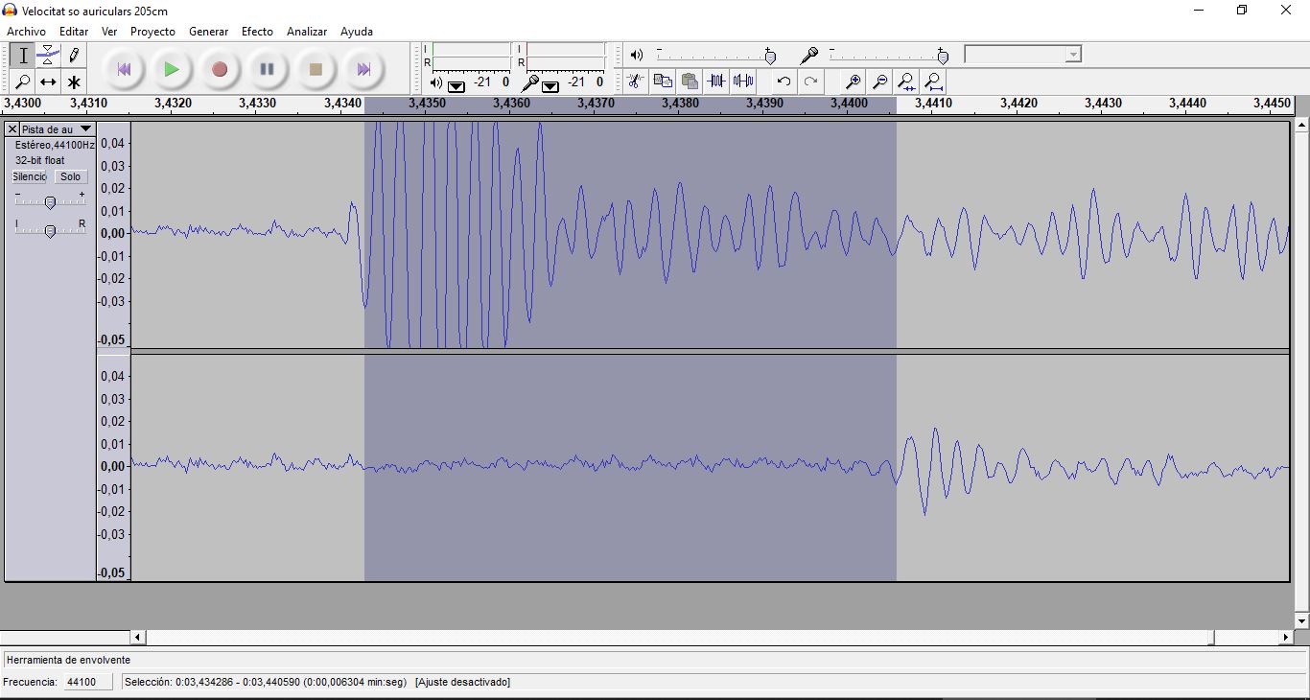Open the input source combo box
1310x700 pixels.
pyautogui.click(x=1022, y=55)
